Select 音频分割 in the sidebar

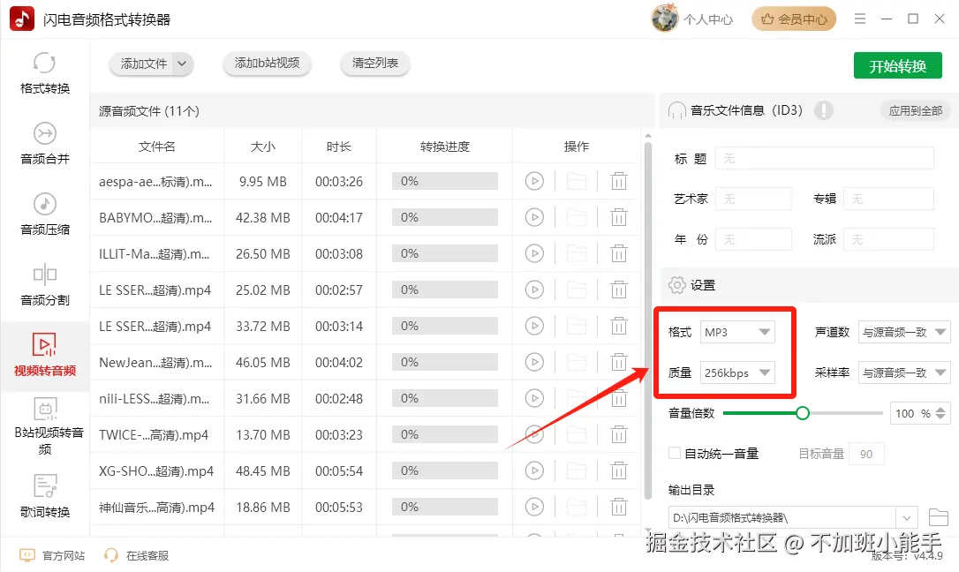click(45, 285)
